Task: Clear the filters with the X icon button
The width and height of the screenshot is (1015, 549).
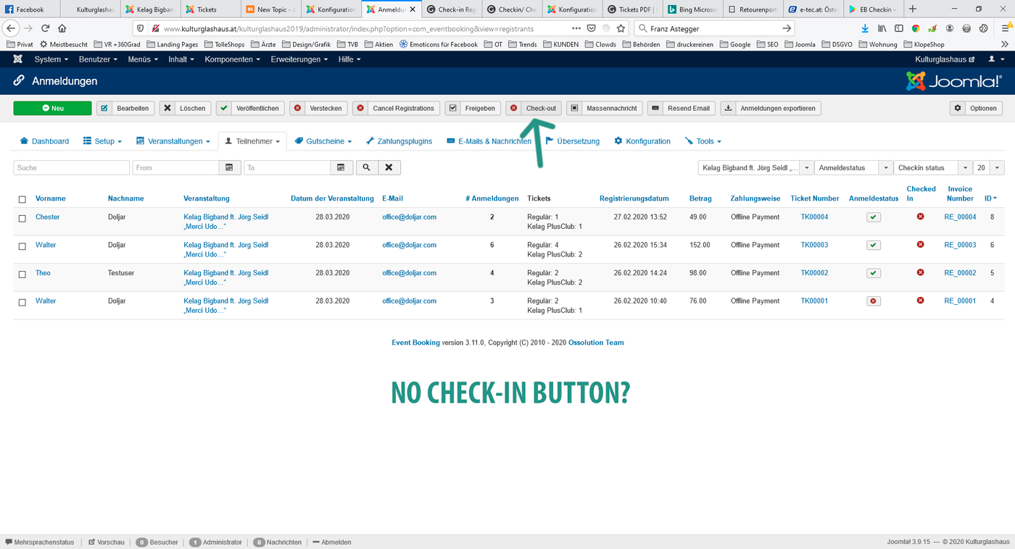Action: (389, 167)
